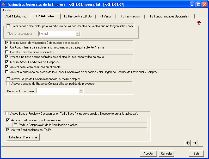Click the Tipo ficha comercial label

point(20,34)
